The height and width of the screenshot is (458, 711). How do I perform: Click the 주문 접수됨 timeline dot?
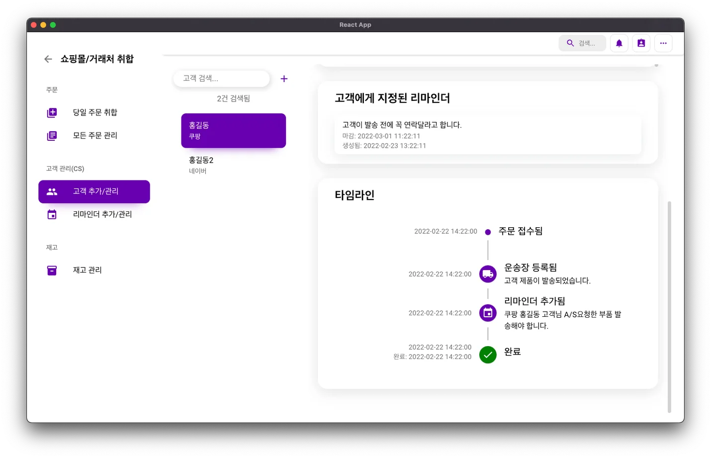488,232
